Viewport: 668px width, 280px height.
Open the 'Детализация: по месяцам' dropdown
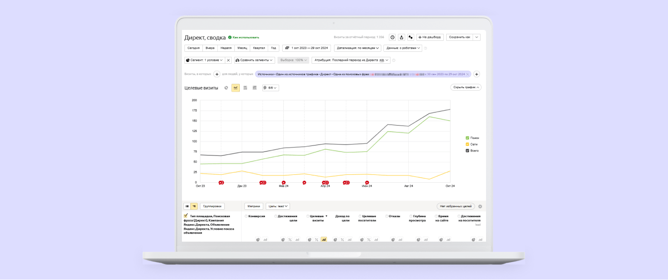coord(357,48)
